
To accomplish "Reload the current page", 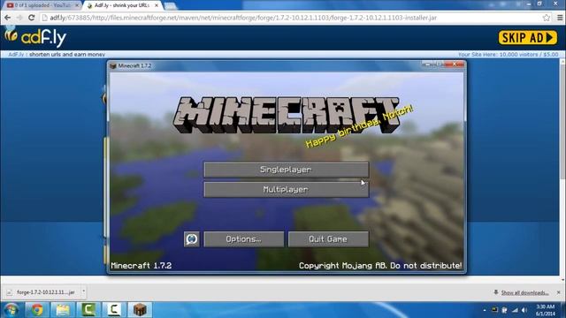I will pos(32,18).
